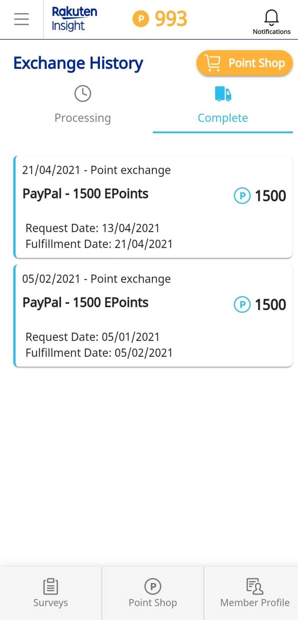Click the Surveys clipboard icon
This screenshot has width=298, height=620.
coord(51,586)
